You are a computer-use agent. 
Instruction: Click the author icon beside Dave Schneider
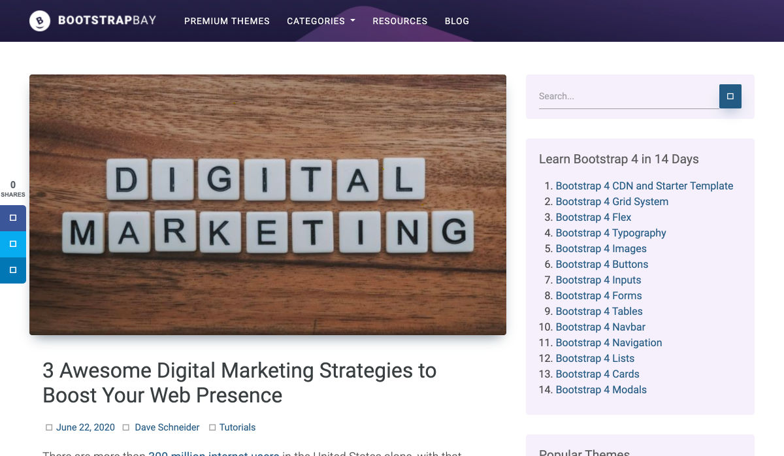tap(127, 428)
